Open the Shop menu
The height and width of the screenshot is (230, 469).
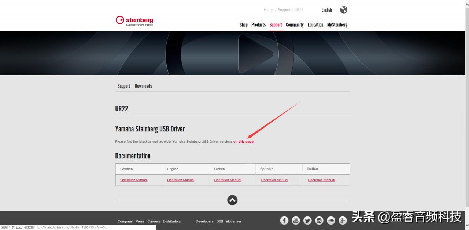[244, 25]
